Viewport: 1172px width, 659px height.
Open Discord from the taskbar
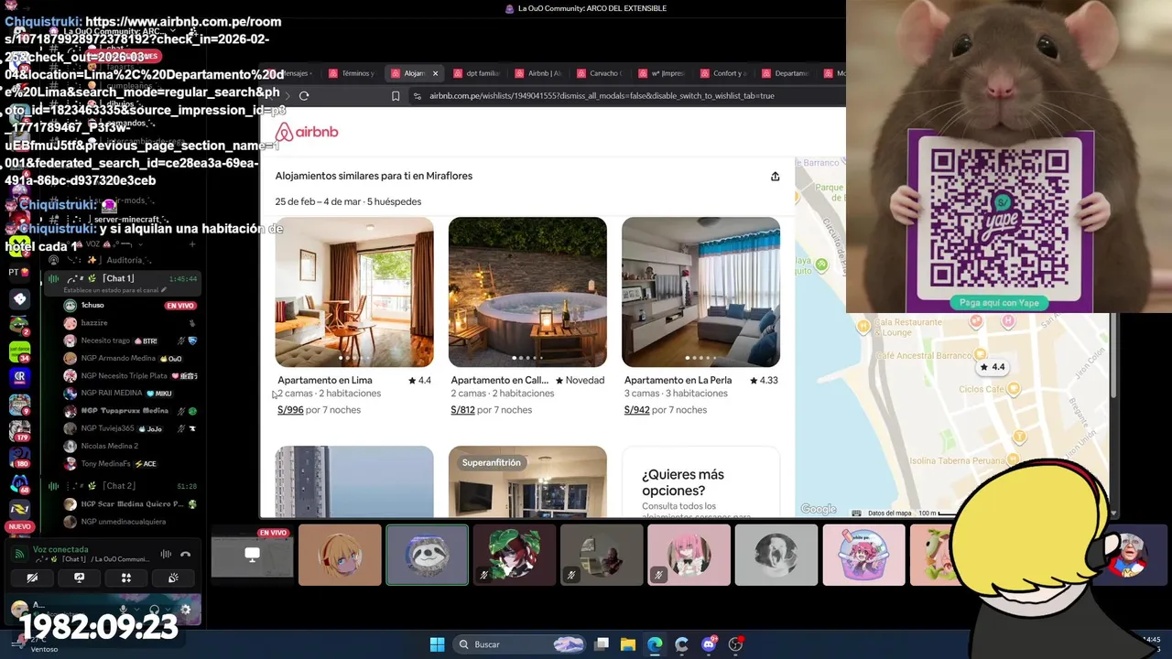click(709, 644)
